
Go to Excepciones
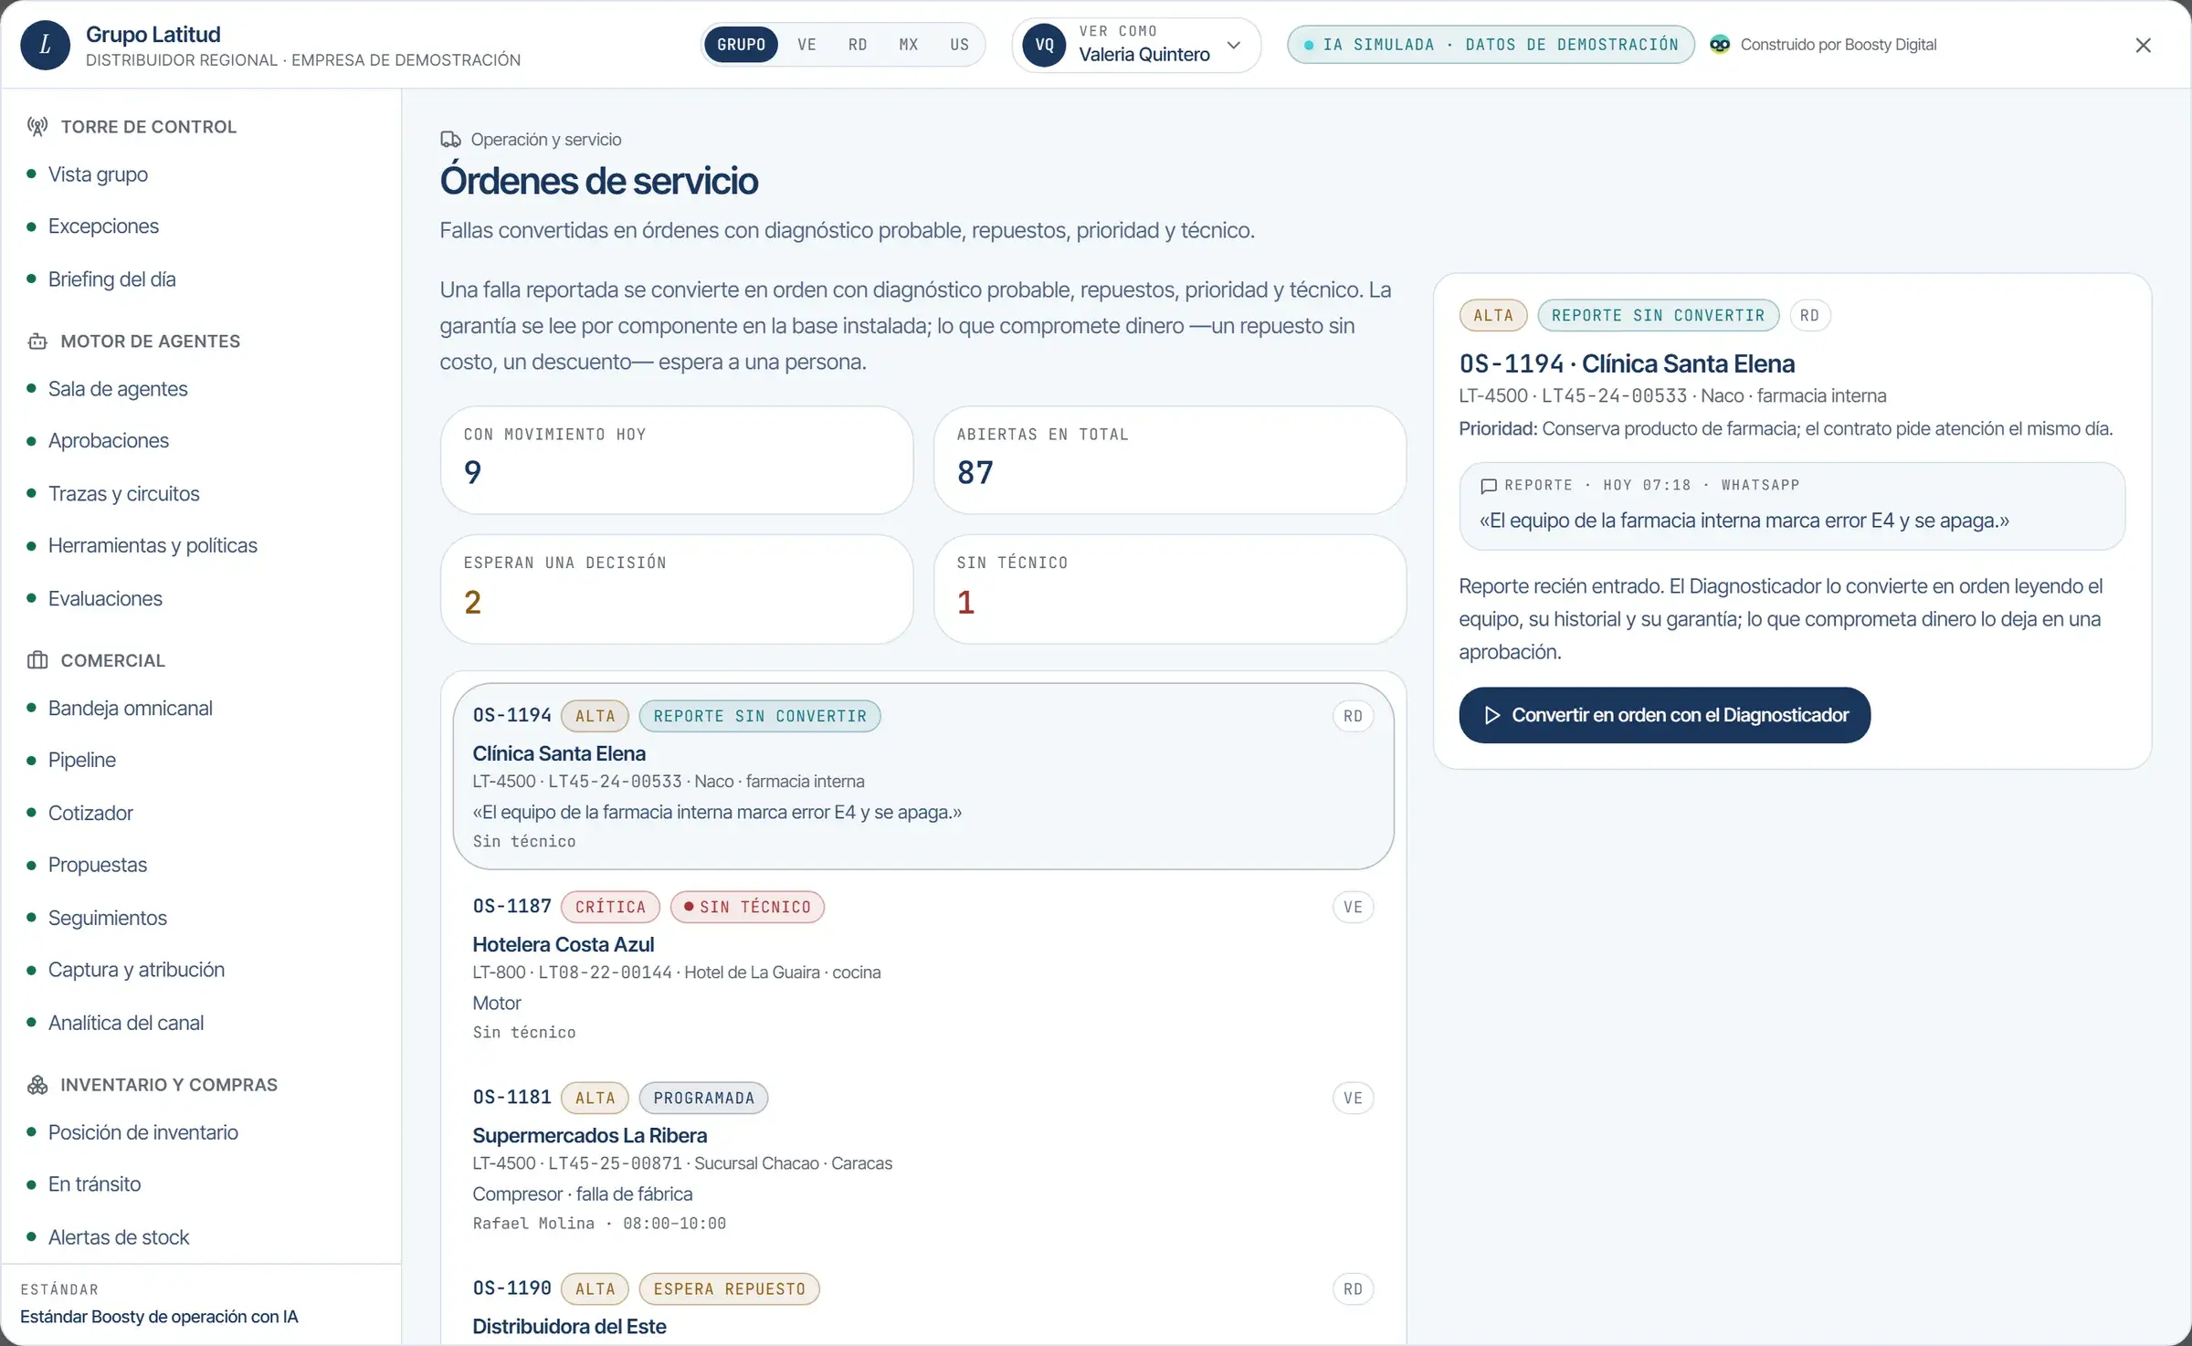[x=103, y=226]
